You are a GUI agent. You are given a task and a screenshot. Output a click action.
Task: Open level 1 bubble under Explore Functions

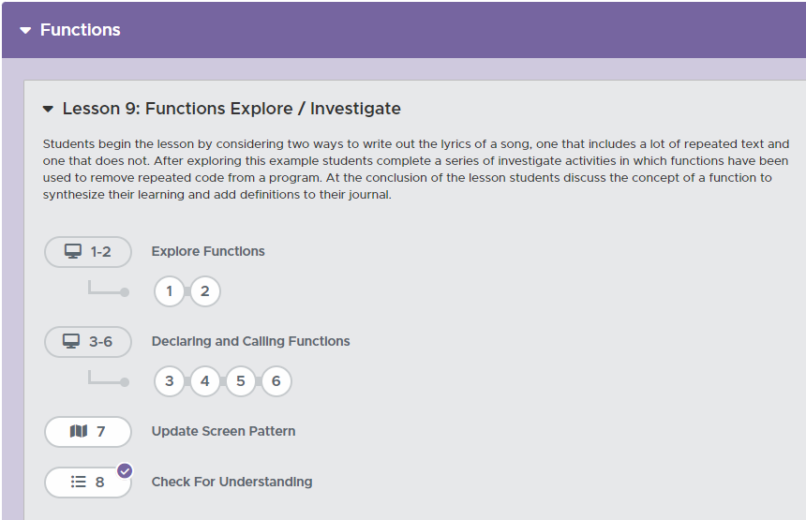click(x=169, y=291)
